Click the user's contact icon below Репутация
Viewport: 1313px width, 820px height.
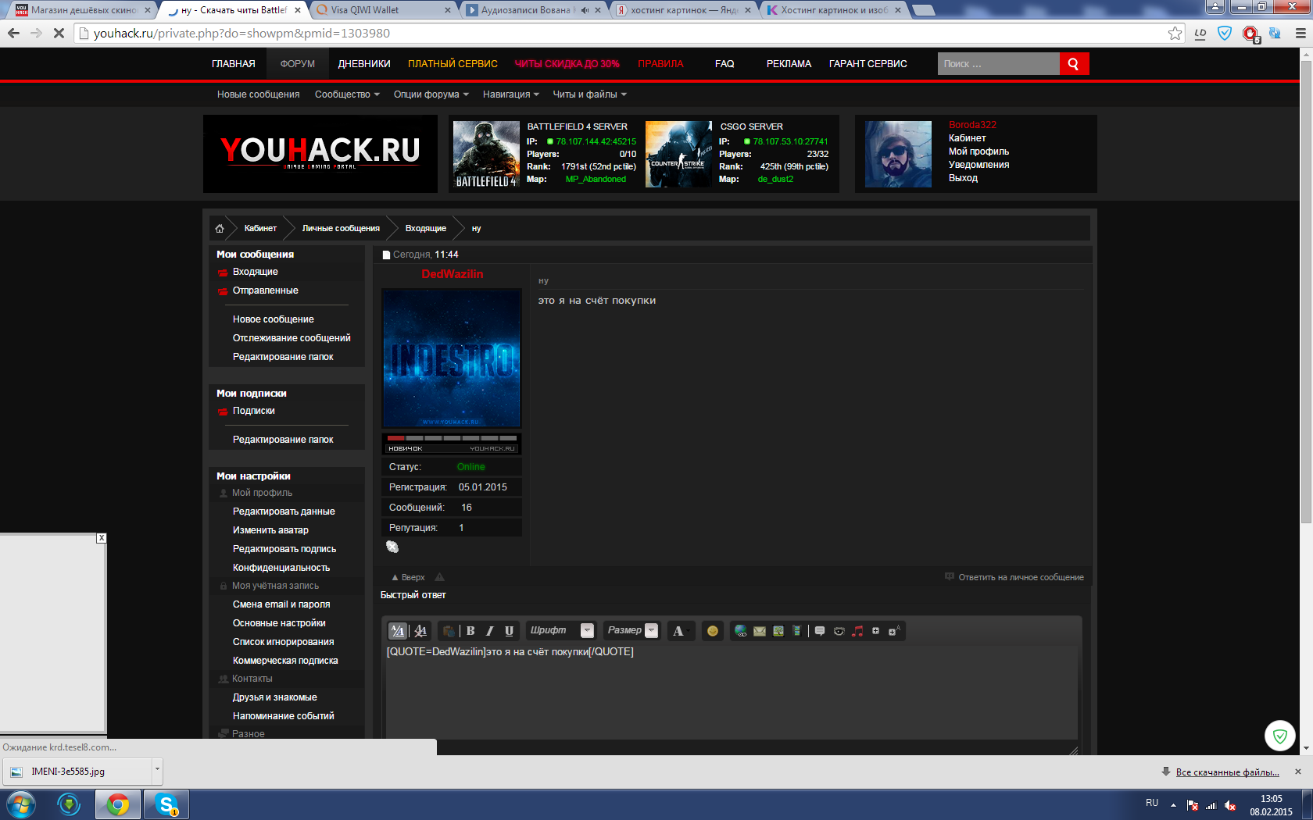coord(392,547)
